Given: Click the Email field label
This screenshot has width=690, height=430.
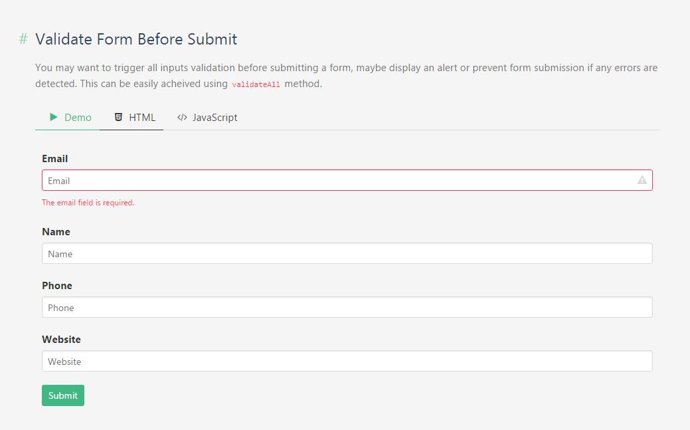Looking at the screenshot, I should click(x=54, y=158).
